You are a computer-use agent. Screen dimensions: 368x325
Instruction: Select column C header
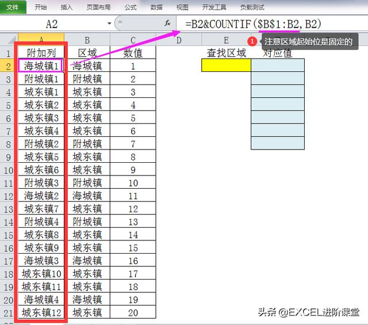[x=133, y=40]
